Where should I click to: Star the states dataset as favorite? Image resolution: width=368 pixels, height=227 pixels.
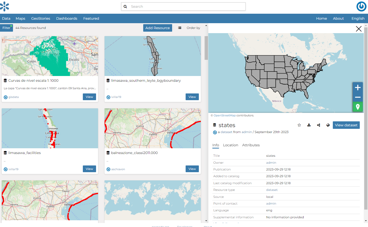click(x=299, y=125)
